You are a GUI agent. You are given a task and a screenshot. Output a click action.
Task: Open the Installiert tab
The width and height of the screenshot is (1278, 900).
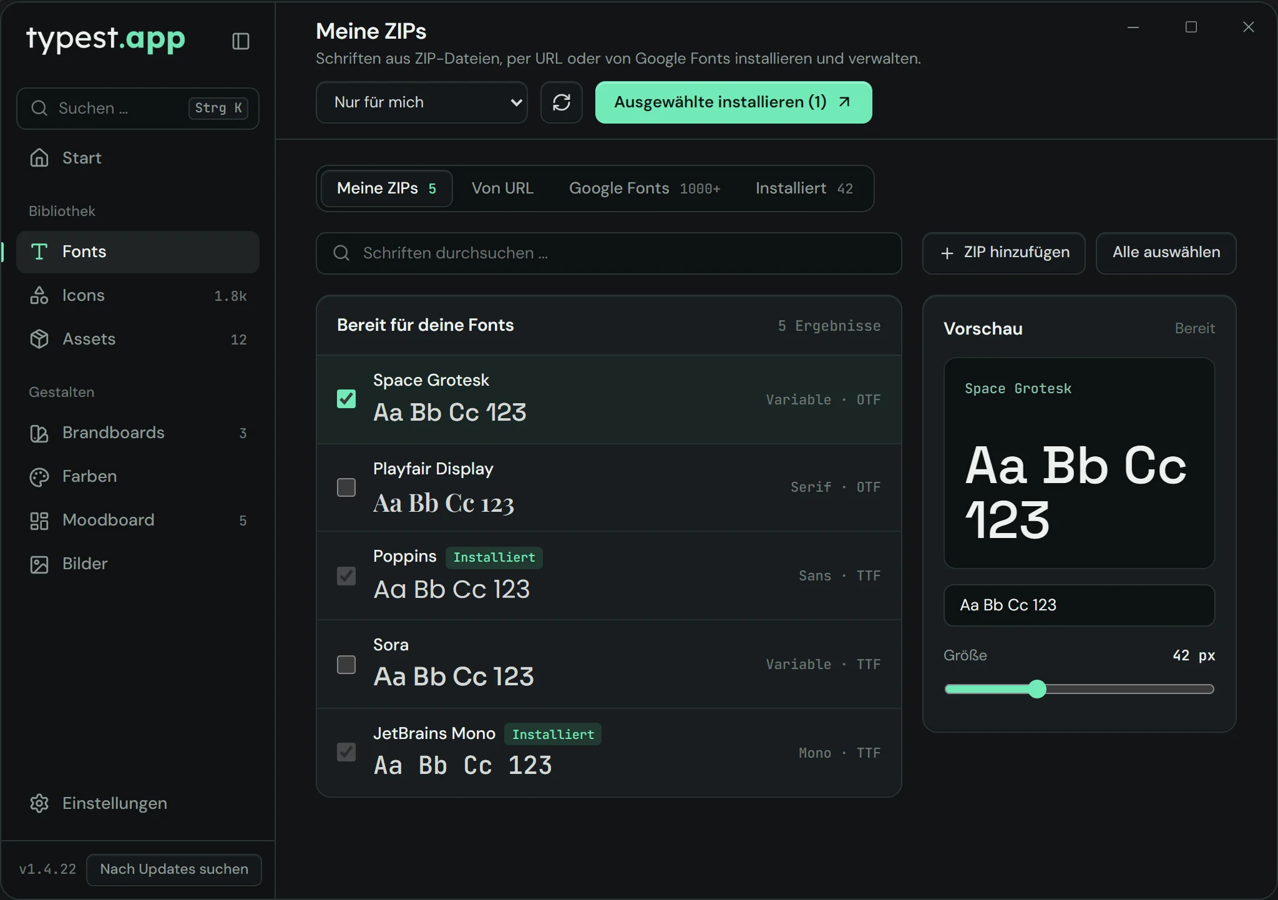click(x=804, y=188)
